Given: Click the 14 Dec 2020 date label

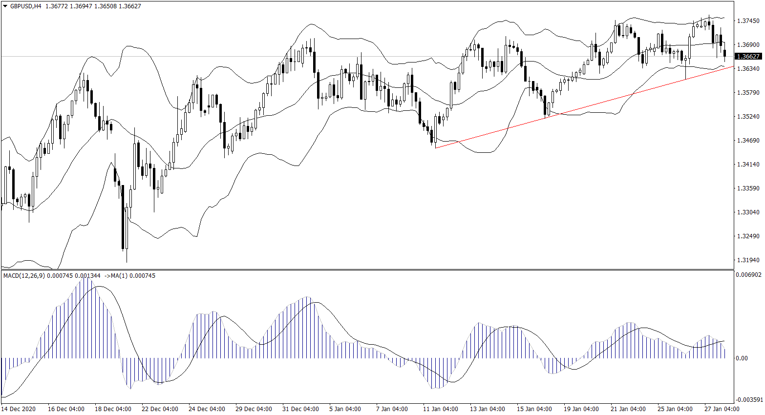Looking at the screenshot, I should click(19, 409).
